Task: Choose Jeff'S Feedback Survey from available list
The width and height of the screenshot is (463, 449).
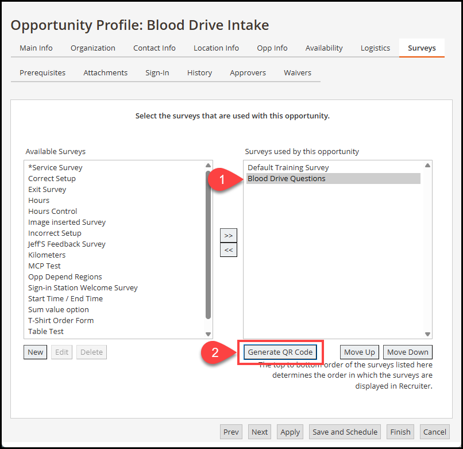Action: [67, 244]
